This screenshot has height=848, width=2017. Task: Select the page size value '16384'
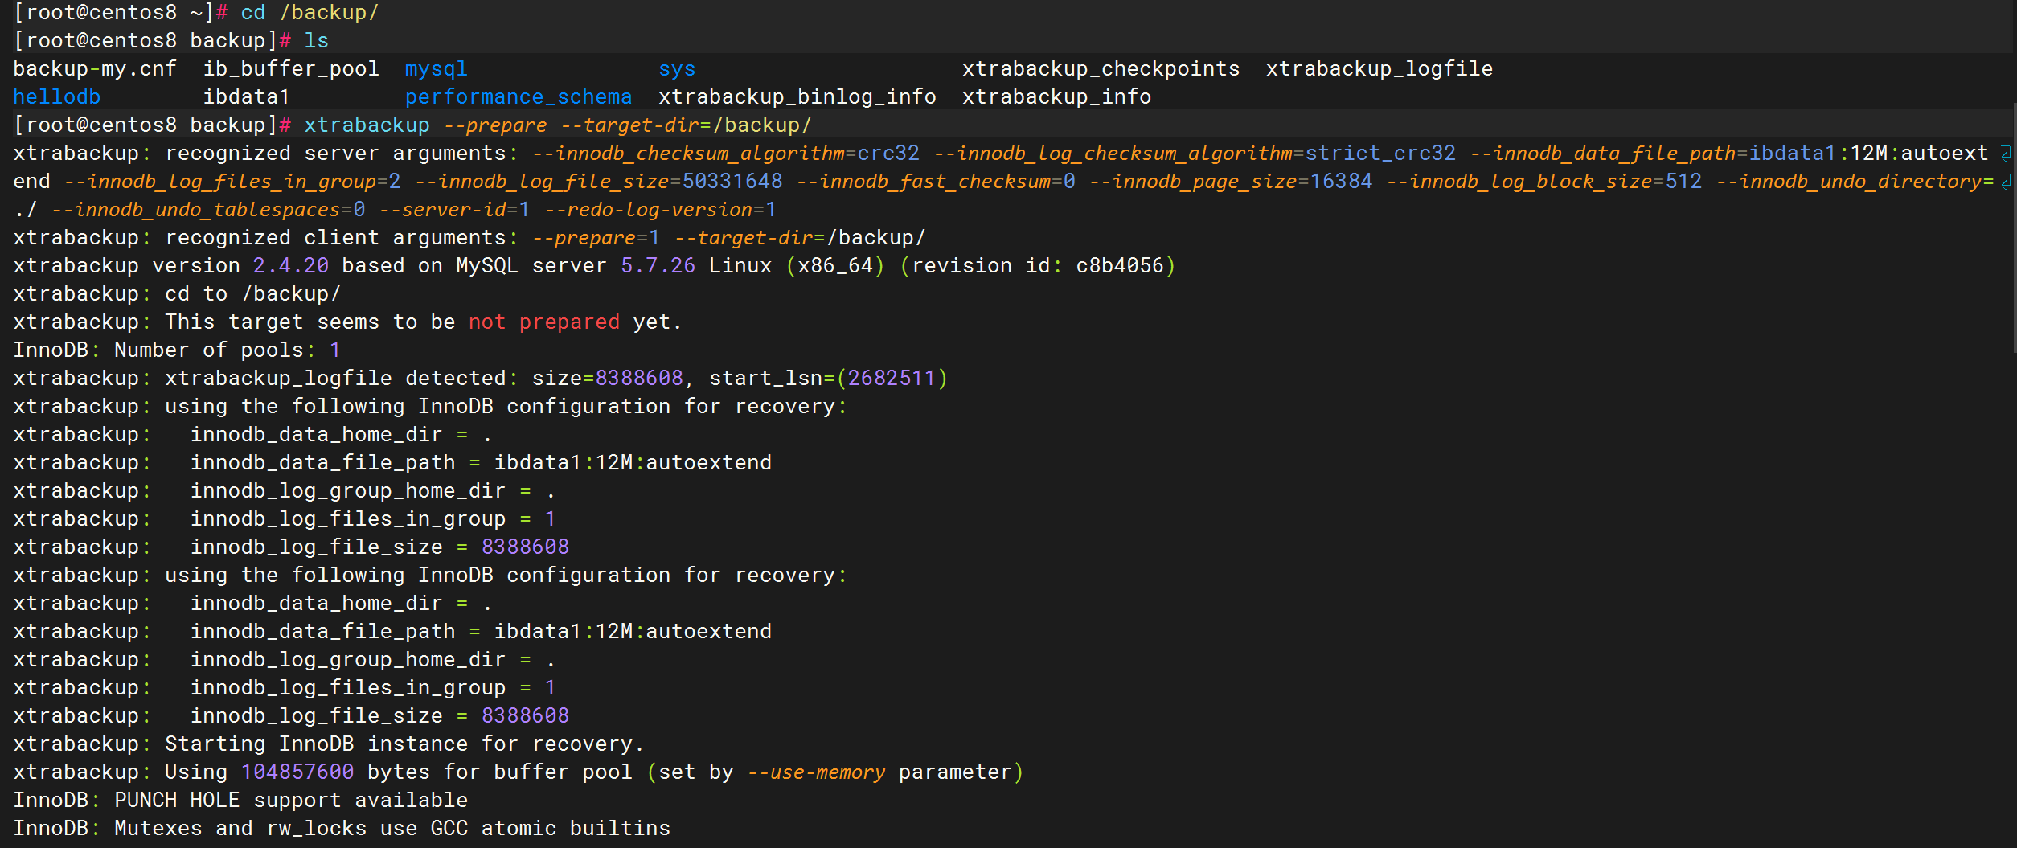[1341, 182]
